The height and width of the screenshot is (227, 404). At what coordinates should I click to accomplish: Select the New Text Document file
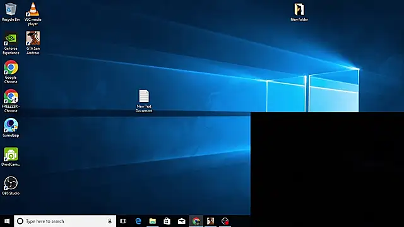144,101
